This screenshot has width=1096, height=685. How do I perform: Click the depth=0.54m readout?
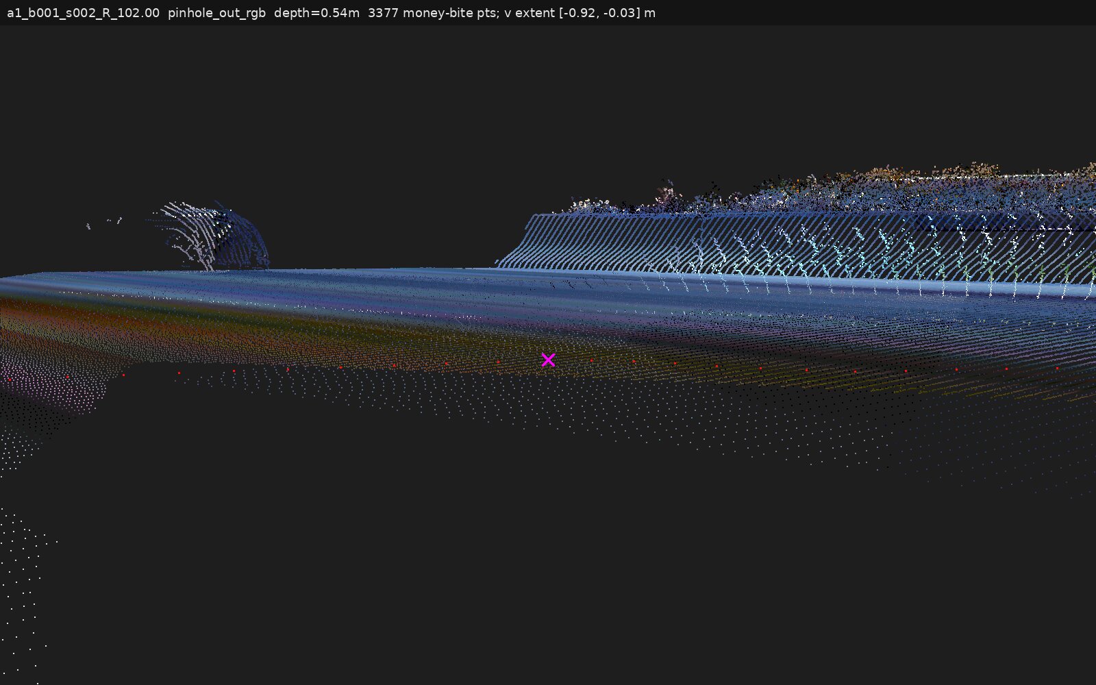(x=316, y=13)
